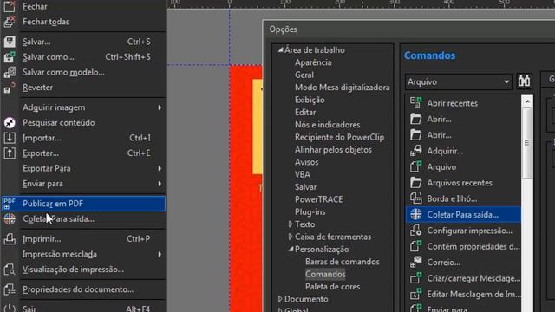The height and width of the screenshot is (312, 555).
Task: Collapse the Personalização tree node
Action: tap(291, 249)
